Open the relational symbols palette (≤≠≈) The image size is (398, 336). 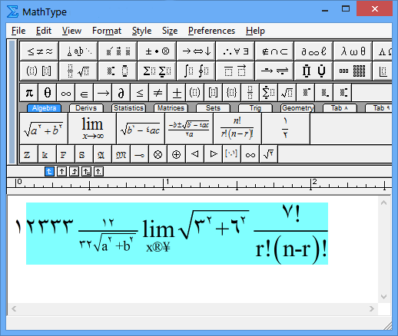click(39, 51)
